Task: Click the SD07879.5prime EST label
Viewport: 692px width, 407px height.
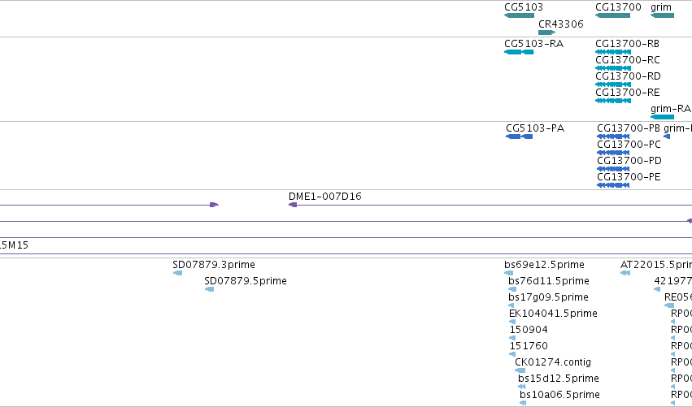Action: 246,281
